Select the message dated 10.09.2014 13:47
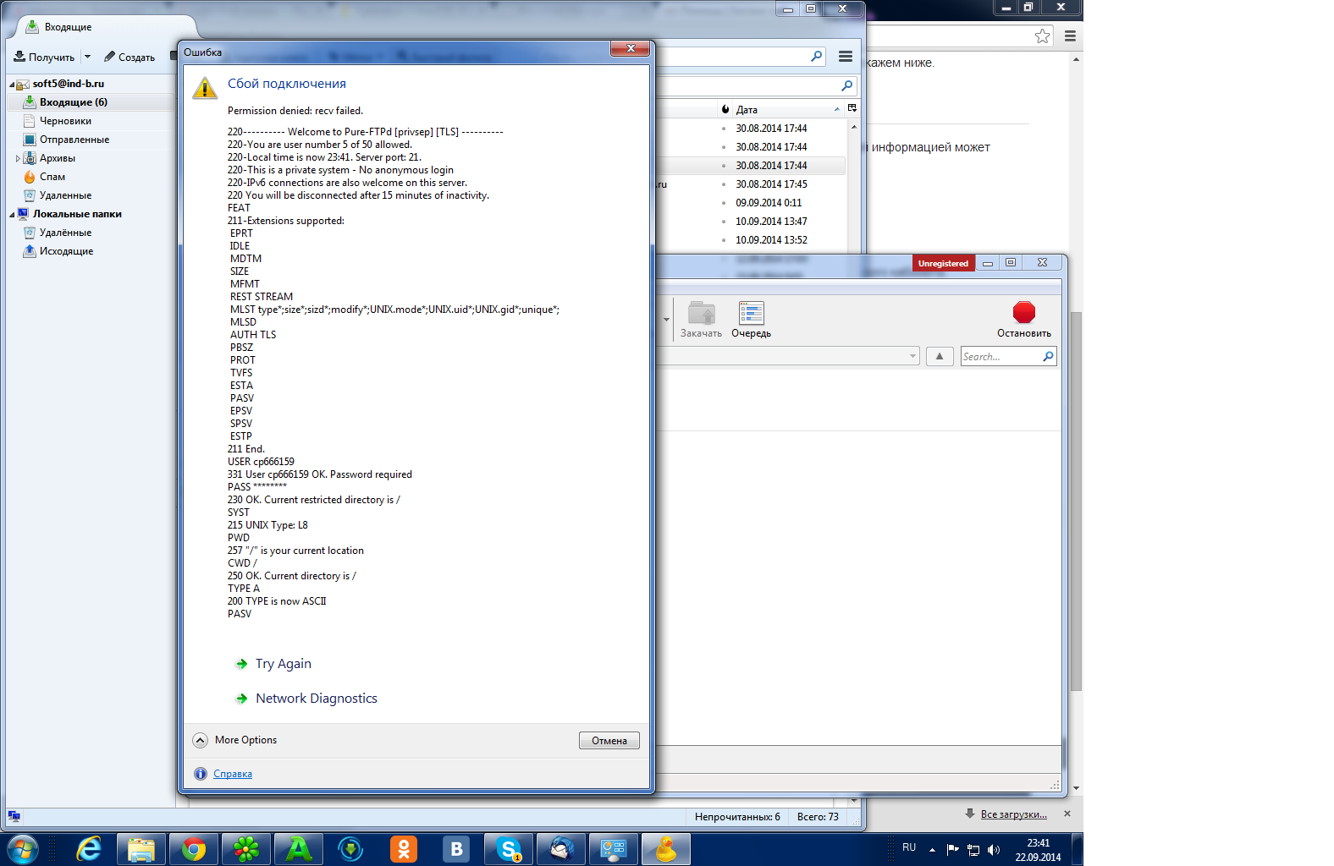Viewport: 1334px width, 866px height. (771, 222)
